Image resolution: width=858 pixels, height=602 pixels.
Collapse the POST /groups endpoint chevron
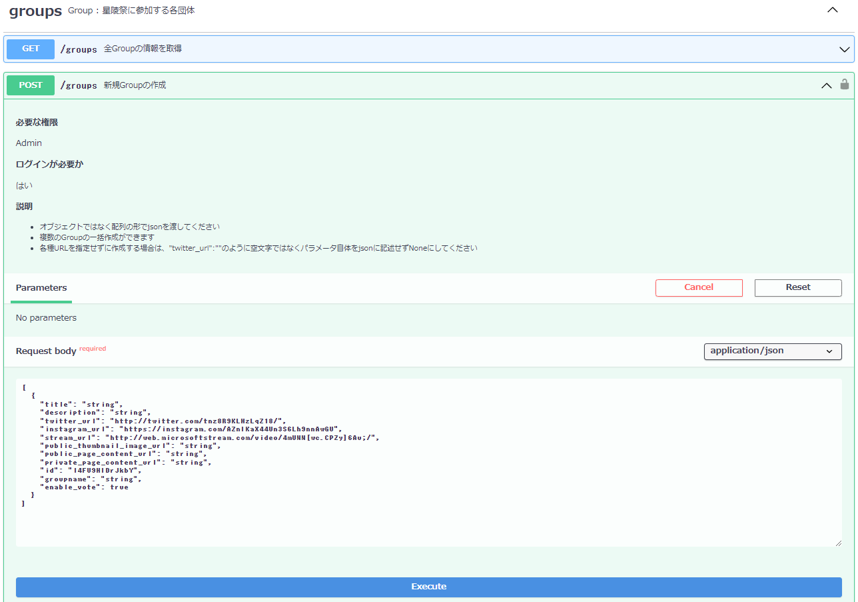click(x=827, y=85)
